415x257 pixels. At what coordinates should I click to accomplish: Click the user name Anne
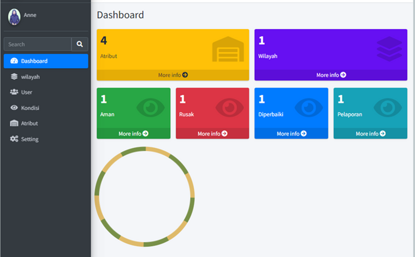click(x=30, y=15)
